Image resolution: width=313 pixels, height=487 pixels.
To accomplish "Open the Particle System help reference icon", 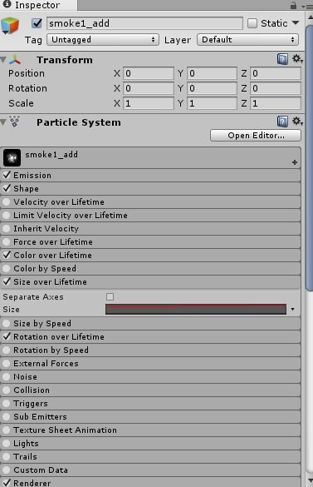I will pos(282,122).
